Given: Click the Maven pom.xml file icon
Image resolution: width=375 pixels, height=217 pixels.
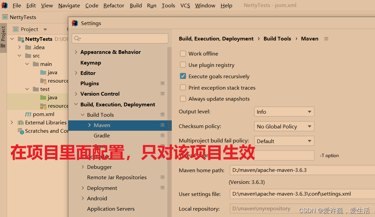Looking at the screenshot, I should point(28,114).
